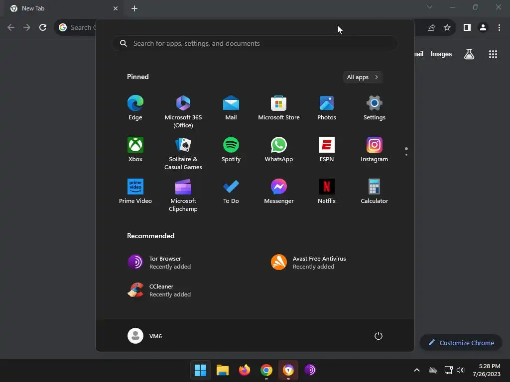Share this page from Chrome toolbar

431,28
